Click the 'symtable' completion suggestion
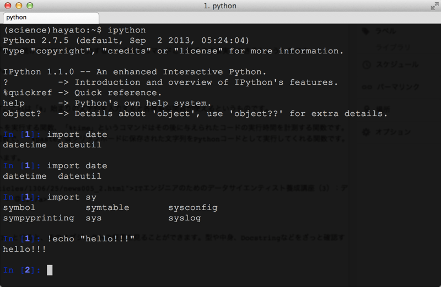 (107, 208)
